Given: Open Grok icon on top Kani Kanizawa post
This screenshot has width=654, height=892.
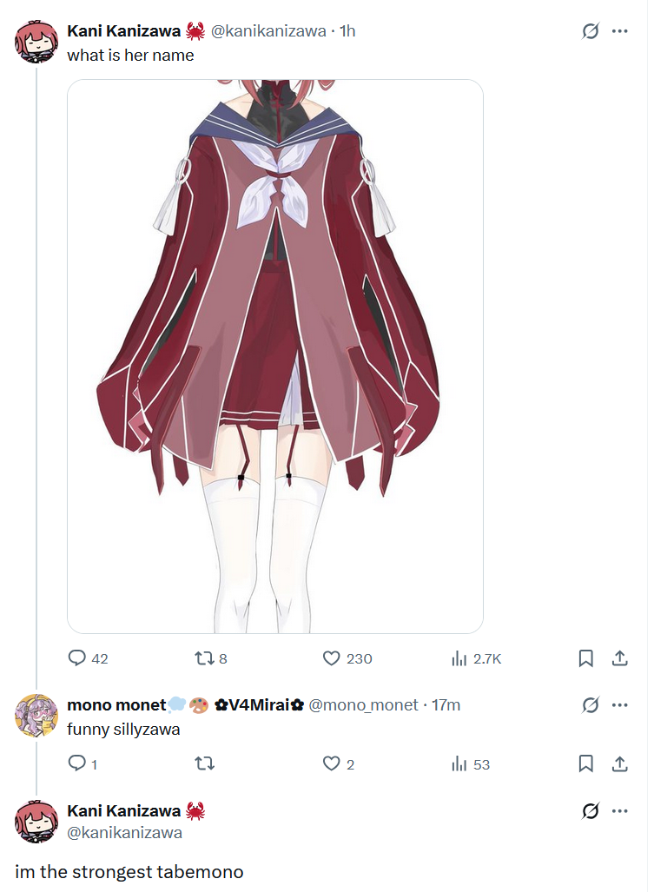Looking at the screenshot, I should 591,30.
